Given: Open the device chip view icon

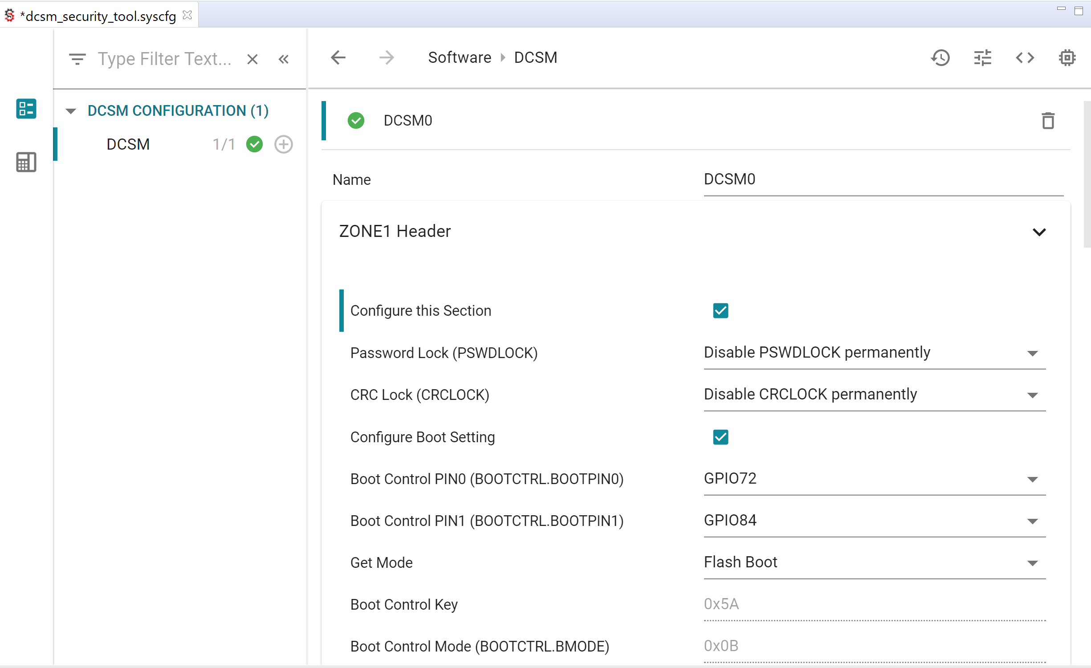Looking at the screenshot, I should pyautogui.click(x=1067, y=57).
